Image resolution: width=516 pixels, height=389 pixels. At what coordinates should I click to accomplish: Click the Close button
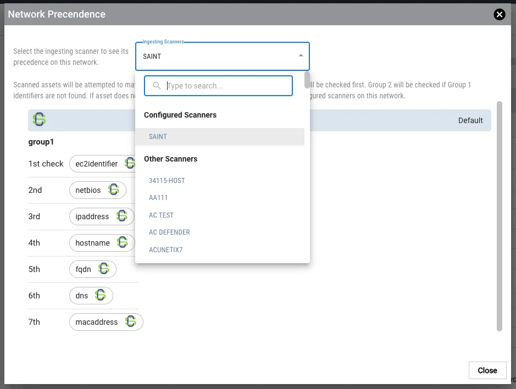pos(487,370)
